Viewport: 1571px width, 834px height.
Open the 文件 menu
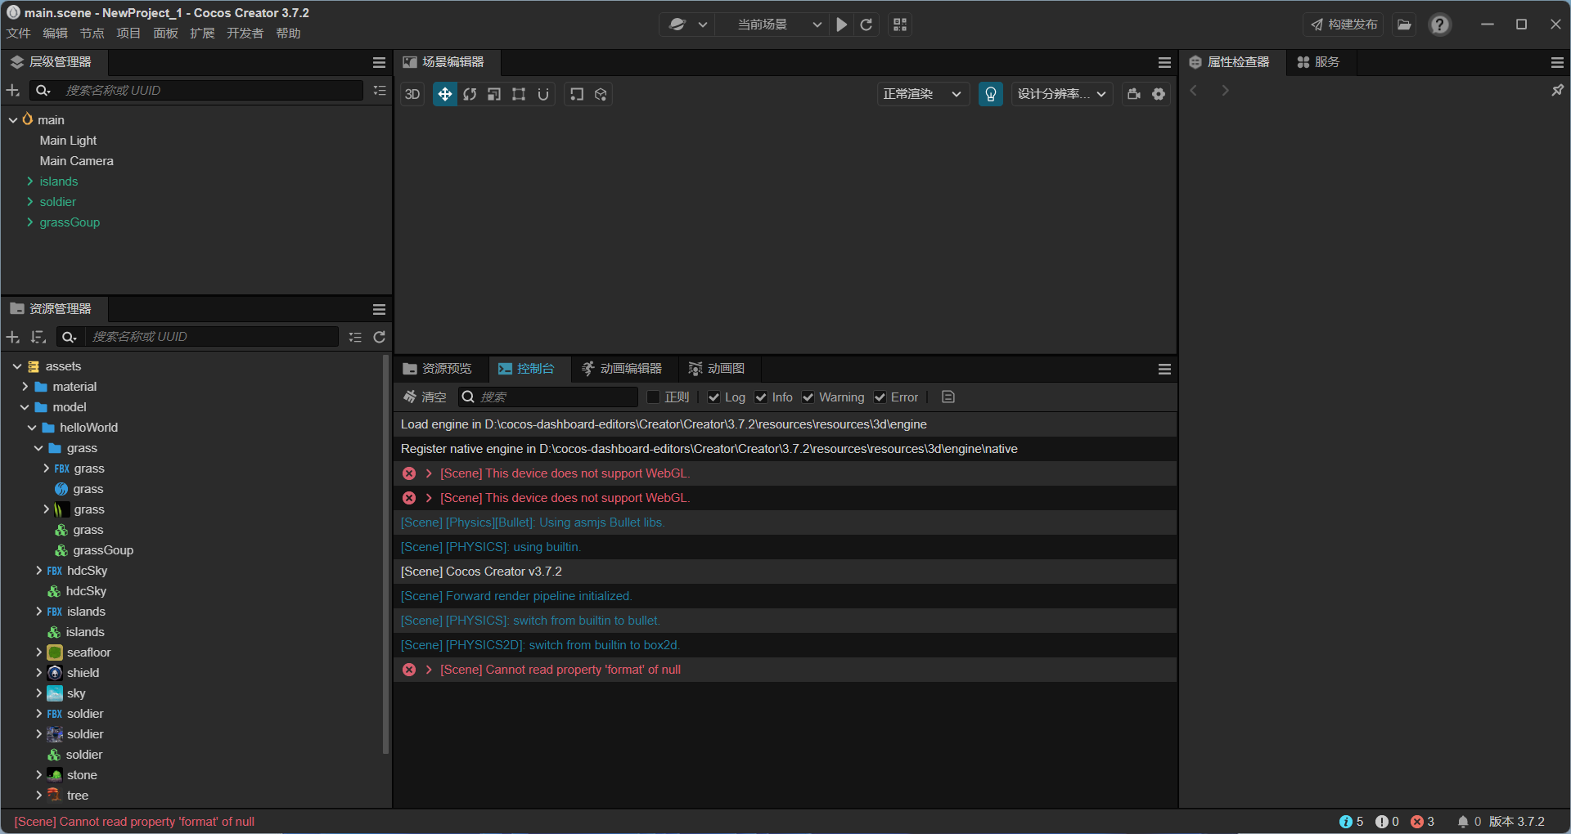18,34
